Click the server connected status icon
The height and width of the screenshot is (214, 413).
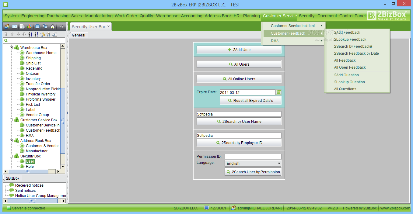pos(9,208)
